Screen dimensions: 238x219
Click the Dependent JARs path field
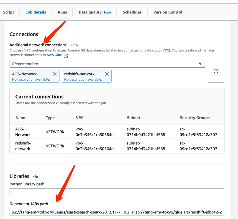tap(117, 212)
